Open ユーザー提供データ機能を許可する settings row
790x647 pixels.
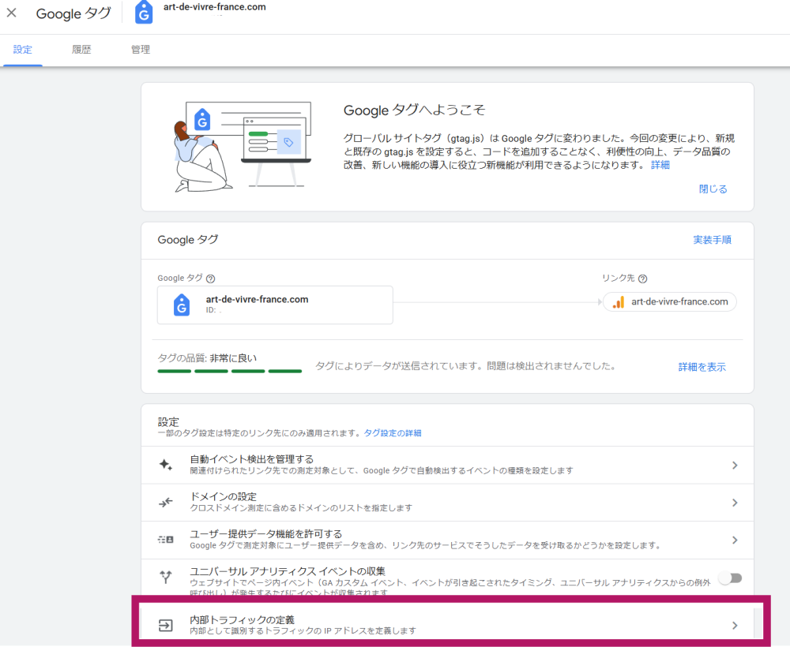(x=447, y=540)
